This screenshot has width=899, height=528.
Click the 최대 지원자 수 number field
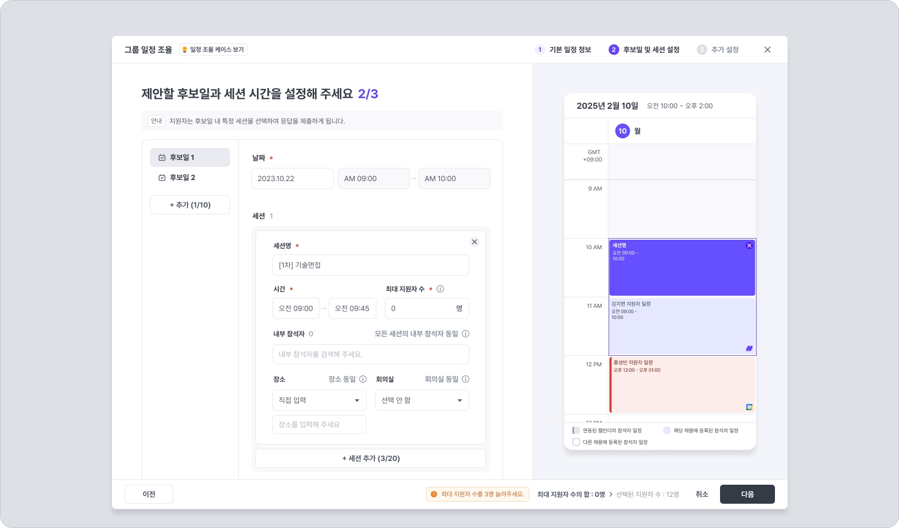pos(427,308)
